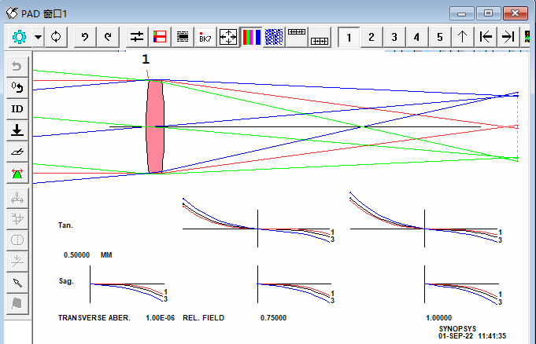Click the green triangle red arrow icon

tap(17, 174)
